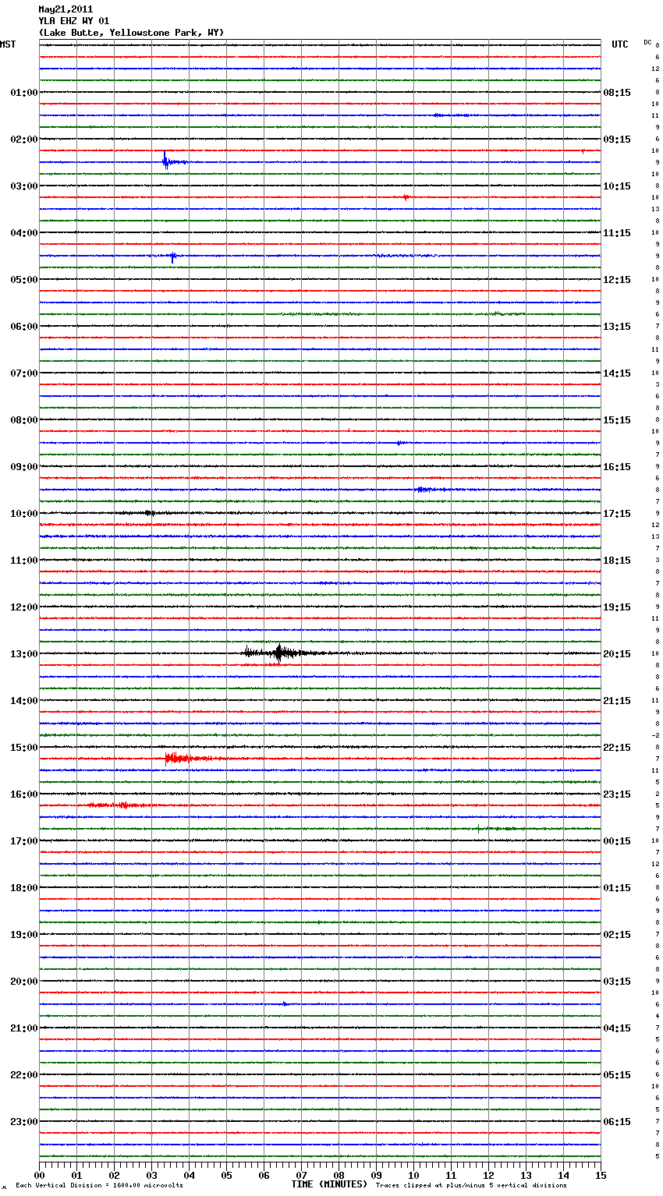This screenshot has height=1196, width=663.
Task: Click the Lake Butte, Yellowstone Park, WY caption
Action: tap(131, 33)
